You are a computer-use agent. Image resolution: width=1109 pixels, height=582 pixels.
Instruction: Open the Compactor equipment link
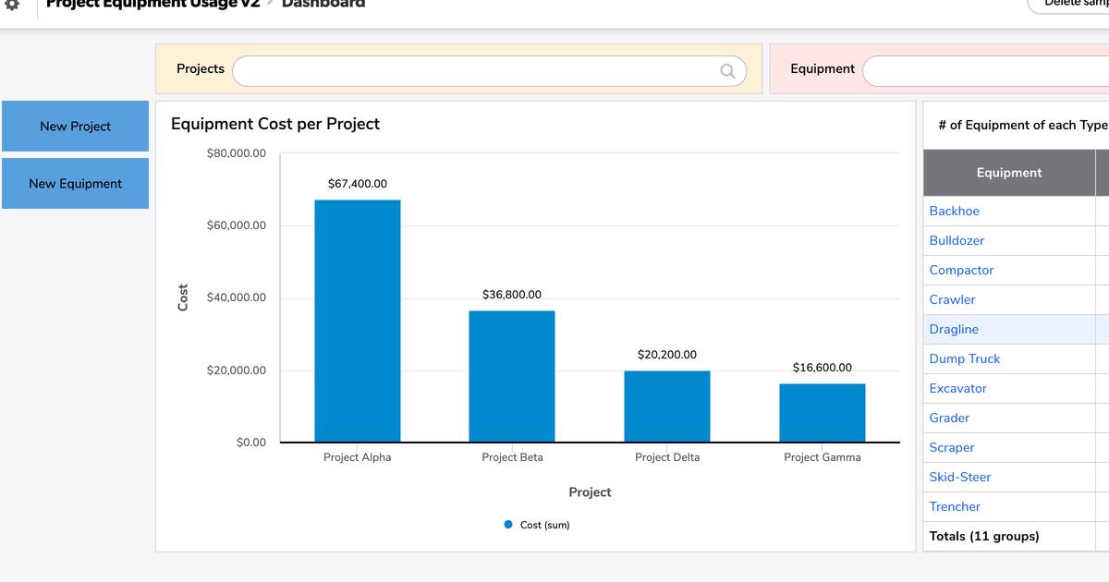pos(961,271)
